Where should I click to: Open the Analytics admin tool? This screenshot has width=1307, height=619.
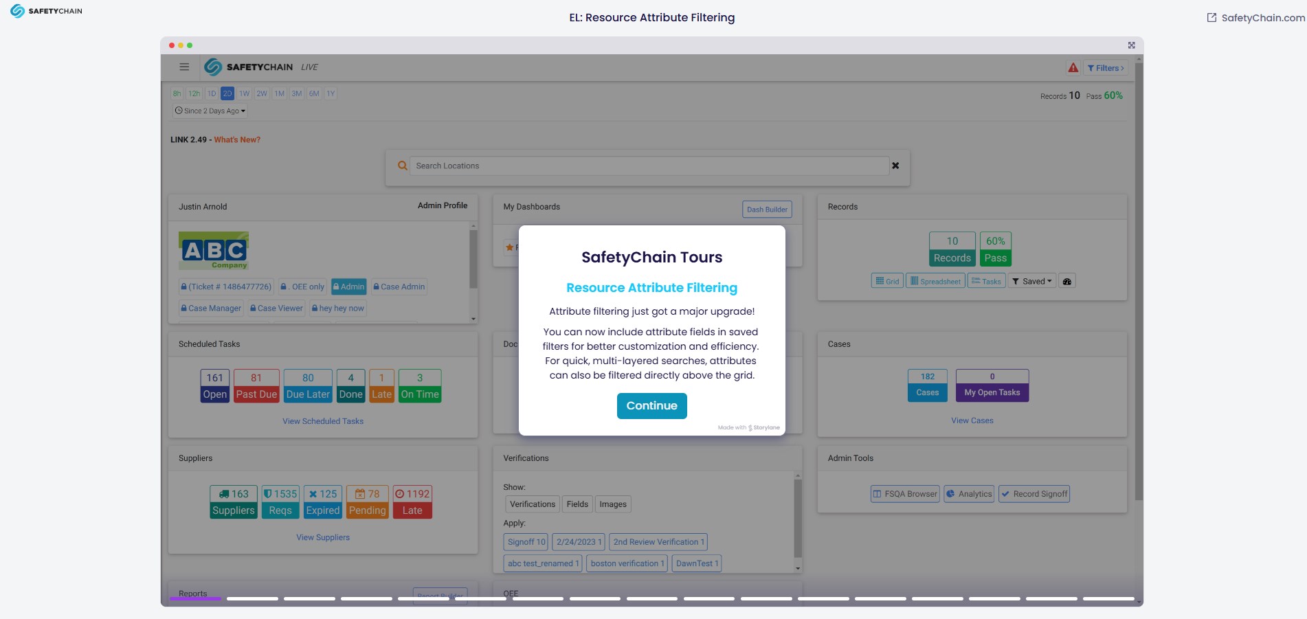(x=968, y=494)
